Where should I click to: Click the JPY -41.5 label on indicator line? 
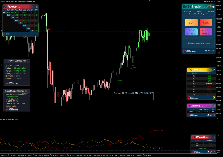[x=157, y=148]
